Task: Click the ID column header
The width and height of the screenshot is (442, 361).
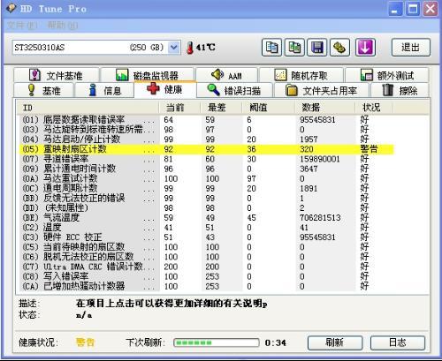Action: pyautogui.click(x=88, y=108)
